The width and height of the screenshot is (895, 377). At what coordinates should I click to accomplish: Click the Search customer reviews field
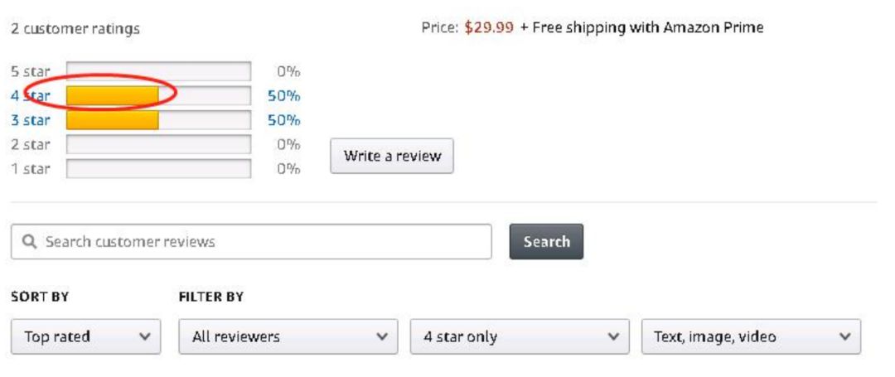251,241
